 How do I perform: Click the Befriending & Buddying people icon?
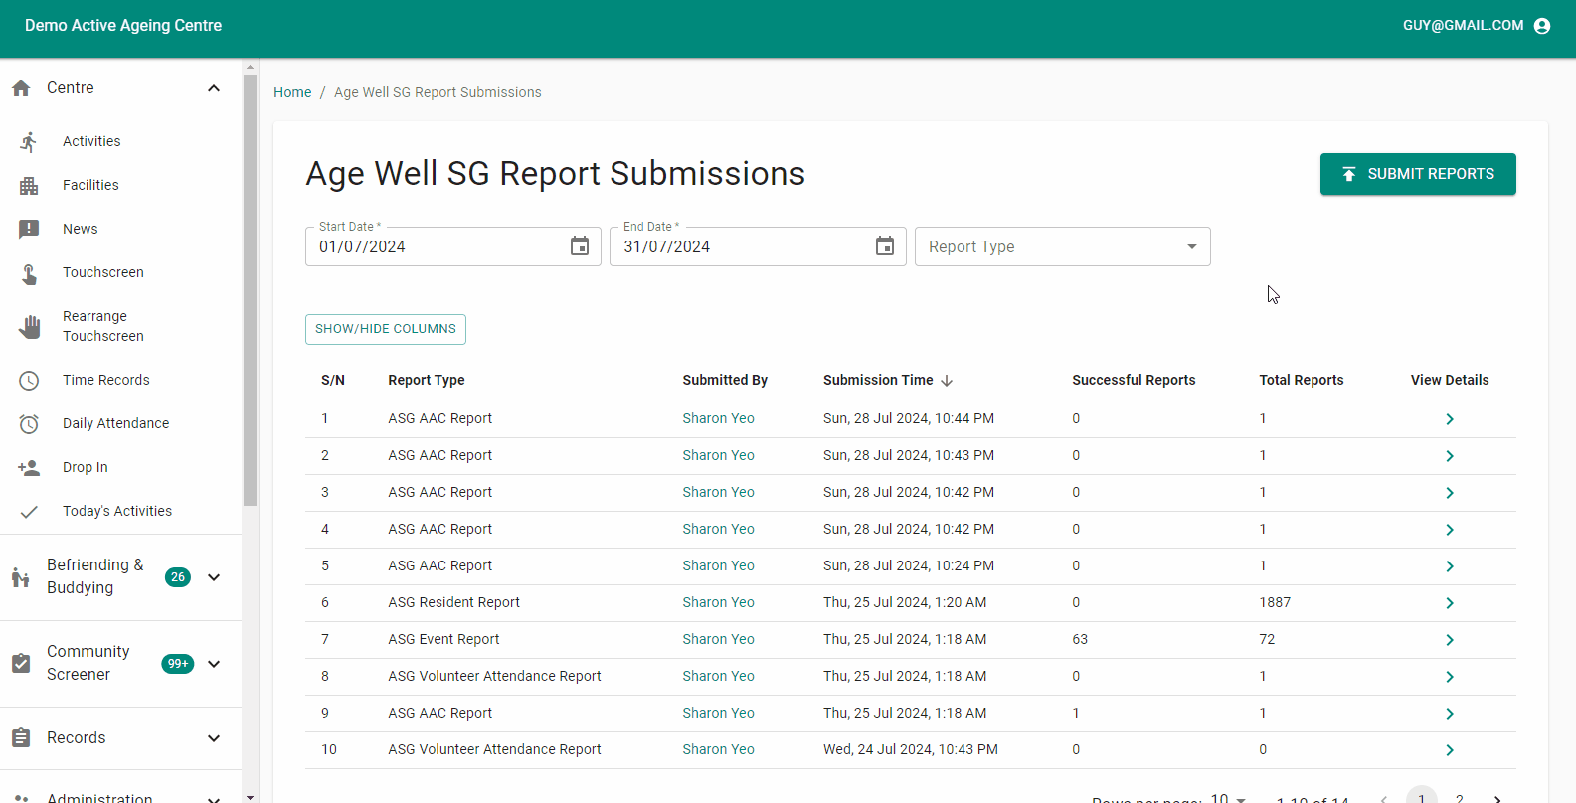tap(21, 577)
